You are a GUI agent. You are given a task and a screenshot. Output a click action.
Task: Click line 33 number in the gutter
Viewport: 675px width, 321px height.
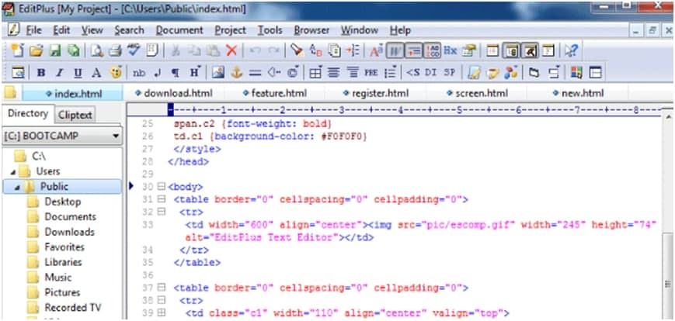point(148,225)
